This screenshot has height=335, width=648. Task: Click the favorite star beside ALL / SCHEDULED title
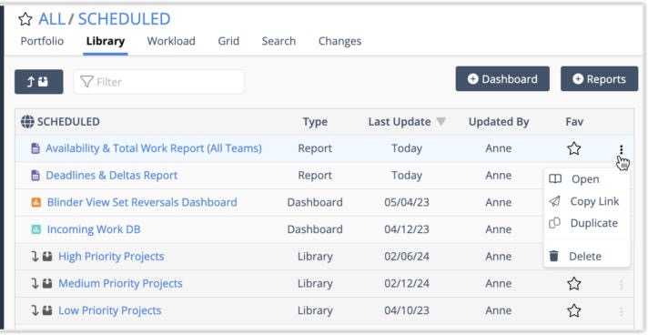click(25, 19)
